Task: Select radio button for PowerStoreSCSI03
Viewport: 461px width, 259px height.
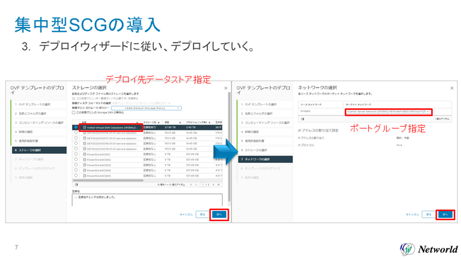Action: click(x=76, y=165)
